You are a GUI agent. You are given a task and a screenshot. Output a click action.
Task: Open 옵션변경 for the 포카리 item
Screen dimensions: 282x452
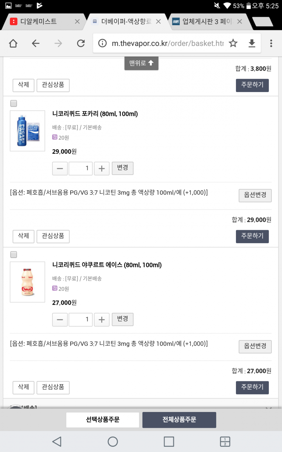tap(255, 195)
